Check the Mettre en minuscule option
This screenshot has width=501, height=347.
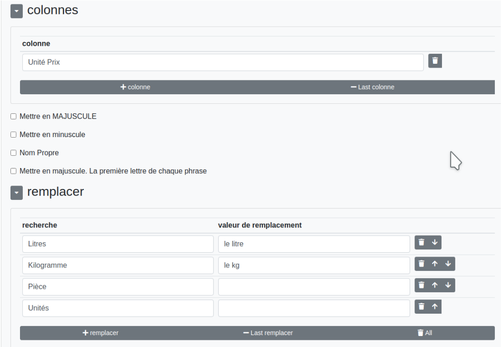[x=14, y=135]
